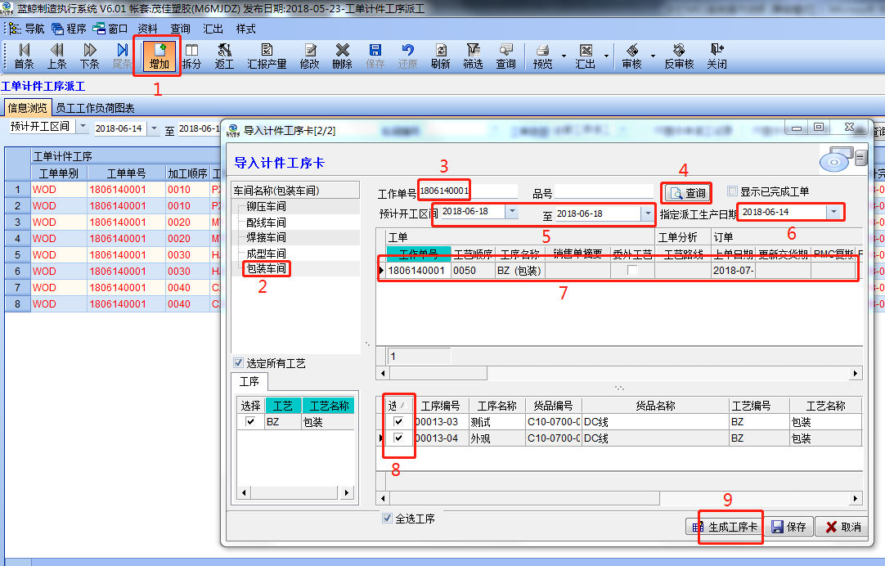Screen dimensions: 885x566
Task: Click the 拆分 (Split) toolbar icon
Action: (191, 56)
